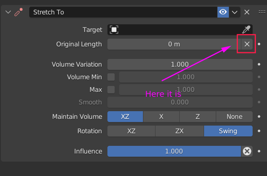The width and height of the screenshot is (267, 176).
Task: Set Rotation to XZ
Action: pos(131,131)
